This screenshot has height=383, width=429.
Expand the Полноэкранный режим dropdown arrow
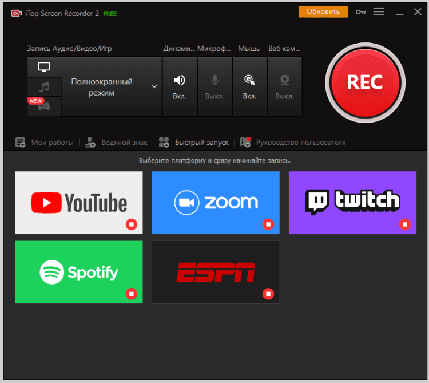(154, 86)
